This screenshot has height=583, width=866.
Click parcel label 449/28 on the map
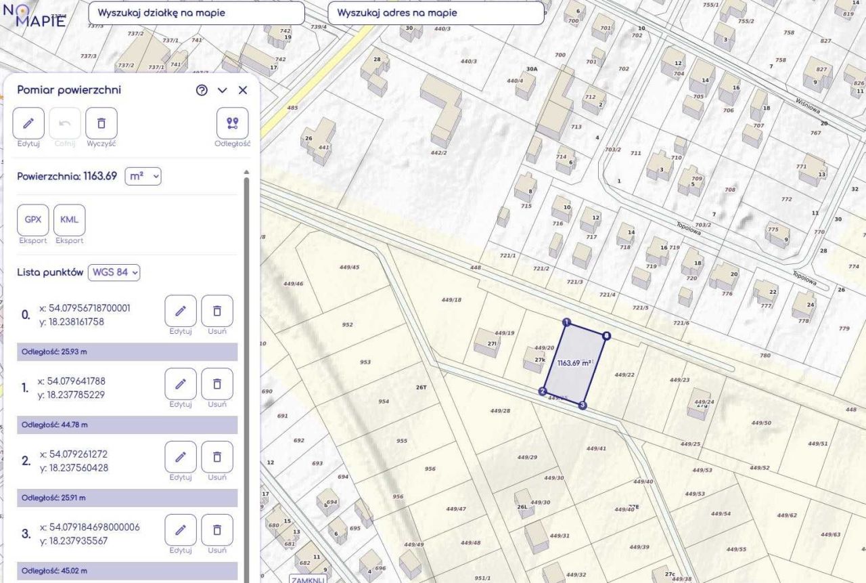coord(501,411)
